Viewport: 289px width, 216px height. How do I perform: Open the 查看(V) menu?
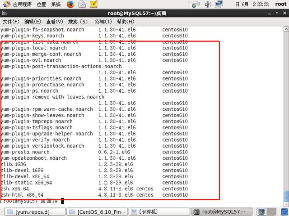(x=55, y=22)
